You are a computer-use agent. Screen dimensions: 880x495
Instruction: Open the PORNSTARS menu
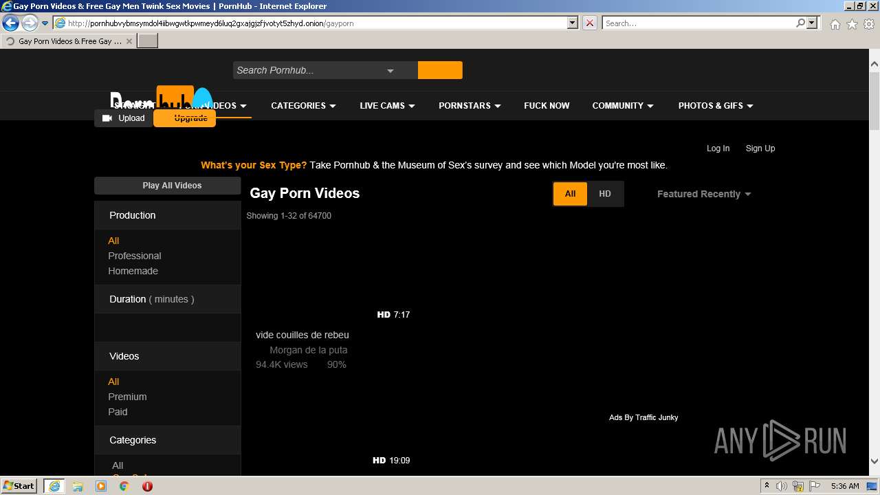tap(470, 106)
